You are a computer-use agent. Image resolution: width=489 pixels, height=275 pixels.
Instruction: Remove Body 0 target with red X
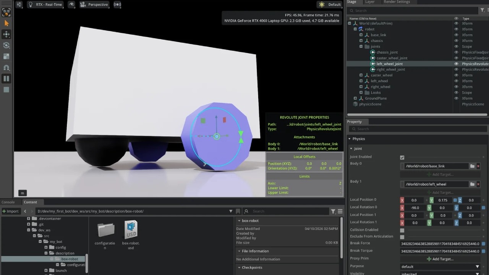point(478,166)
